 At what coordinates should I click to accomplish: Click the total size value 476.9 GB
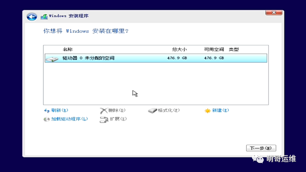(177, 58)
